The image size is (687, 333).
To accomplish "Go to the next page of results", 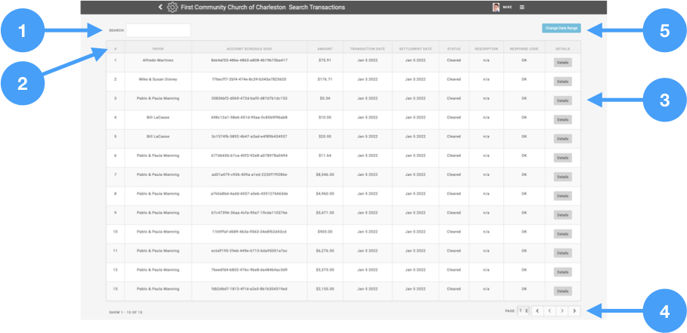I will [x=562, y=310].
